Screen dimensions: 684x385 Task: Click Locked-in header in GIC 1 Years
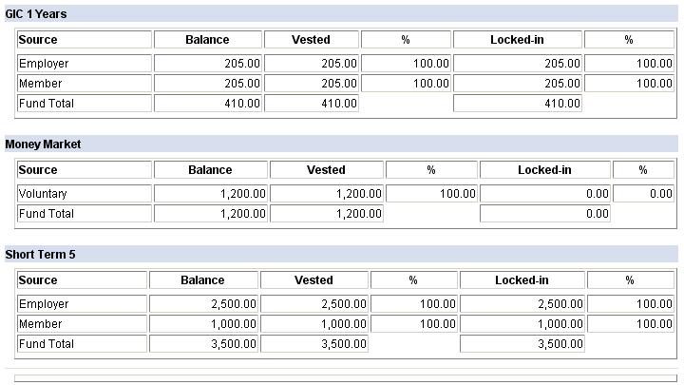518,40
